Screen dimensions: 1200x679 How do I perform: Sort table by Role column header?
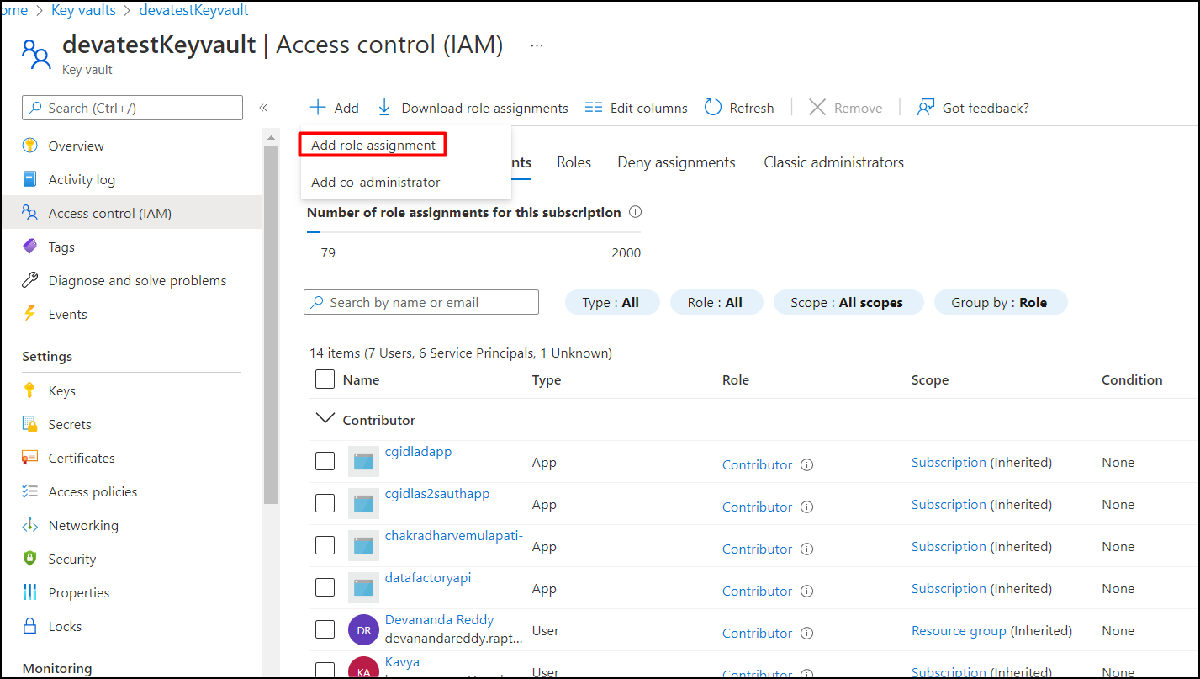coord(736,379)
